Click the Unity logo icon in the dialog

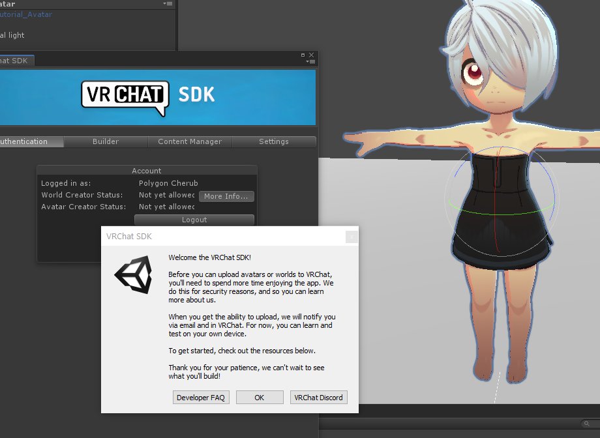point(133,274)
